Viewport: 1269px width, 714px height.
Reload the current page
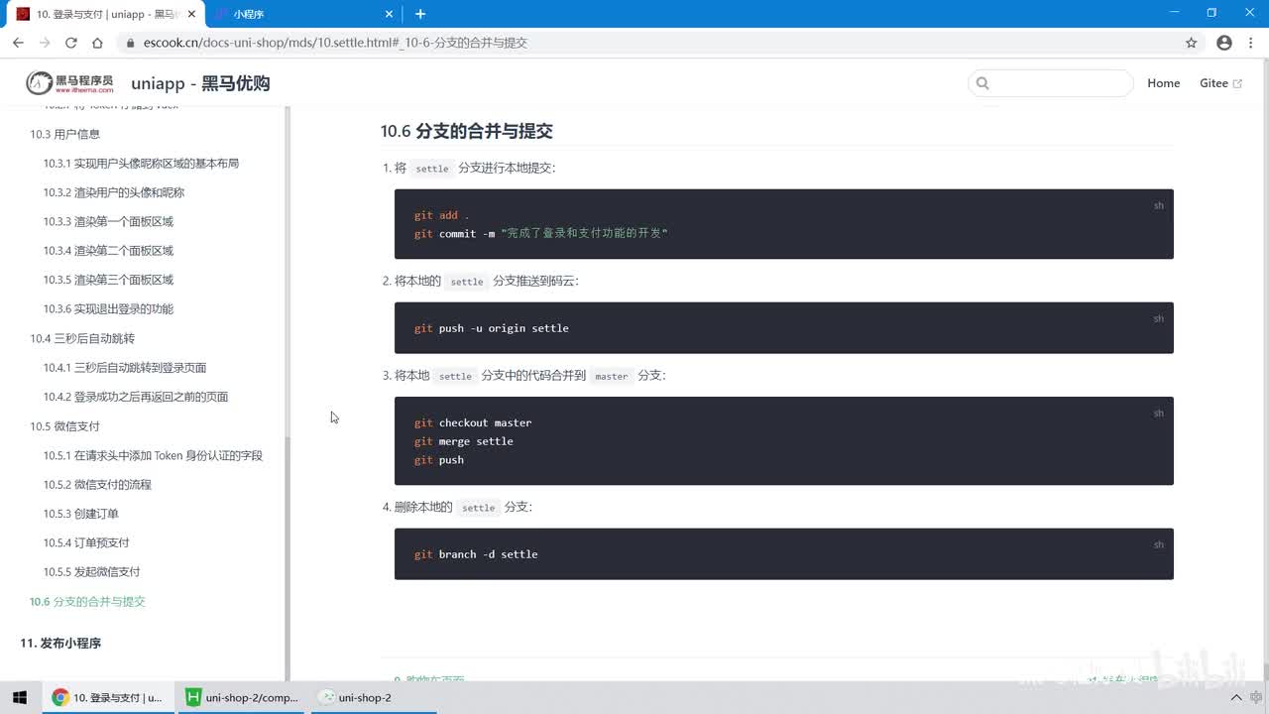point(71,43)
